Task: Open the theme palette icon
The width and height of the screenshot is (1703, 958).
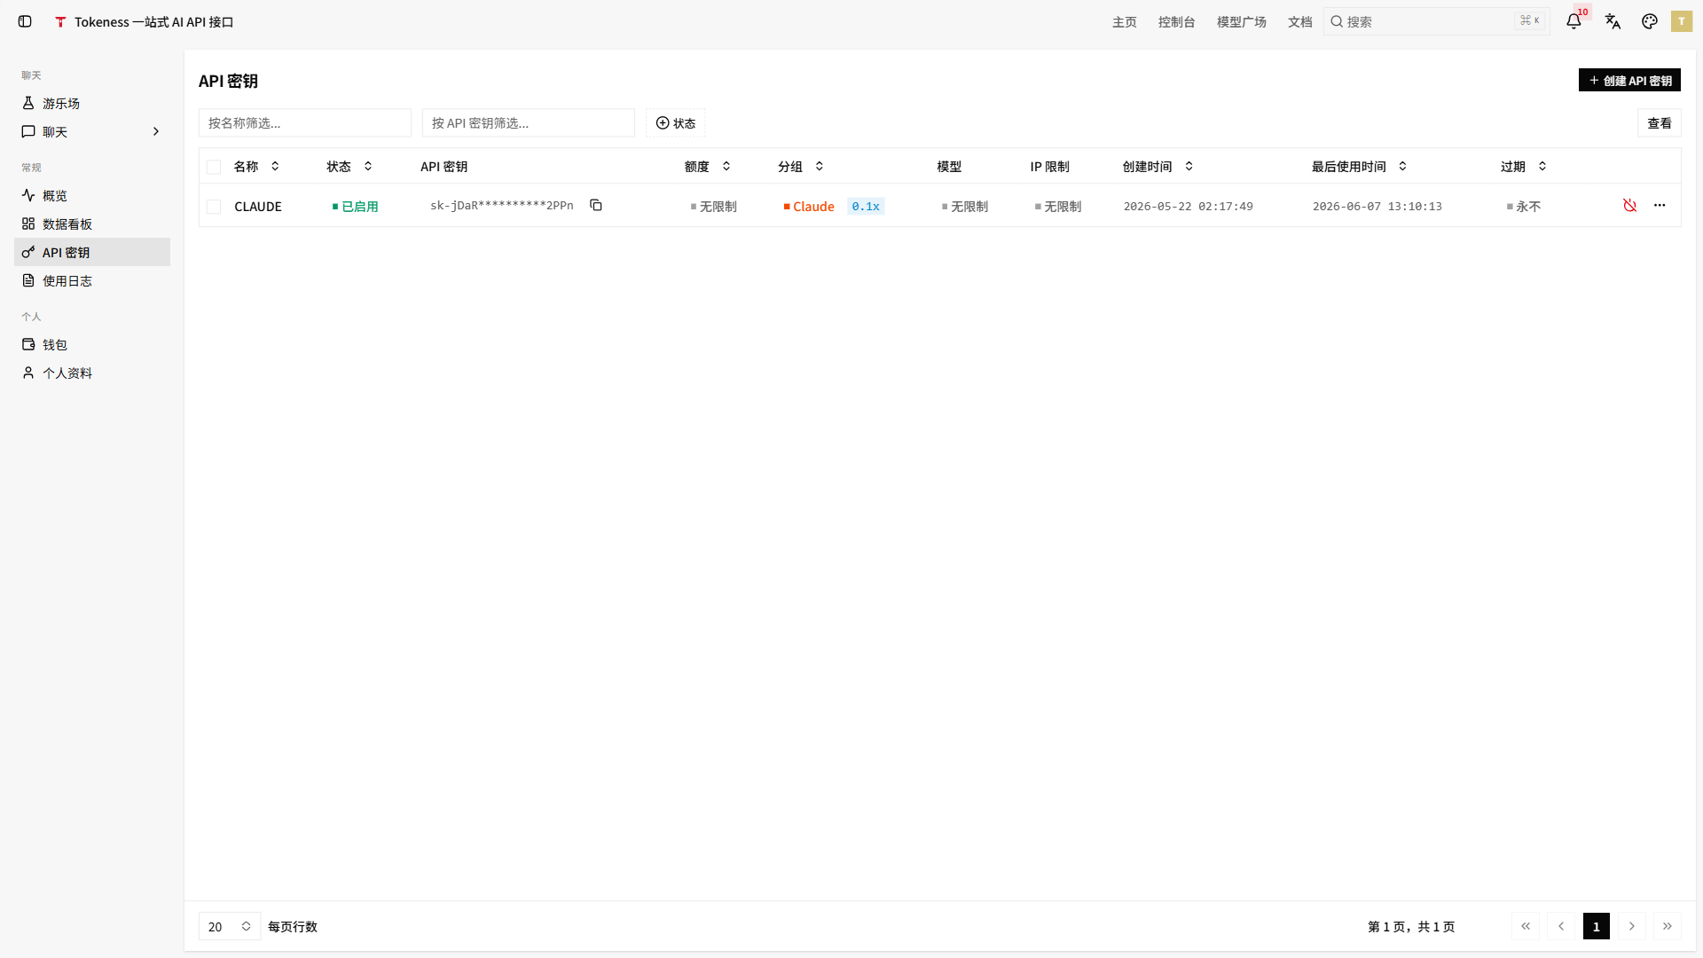Action: pos(1649,21)
